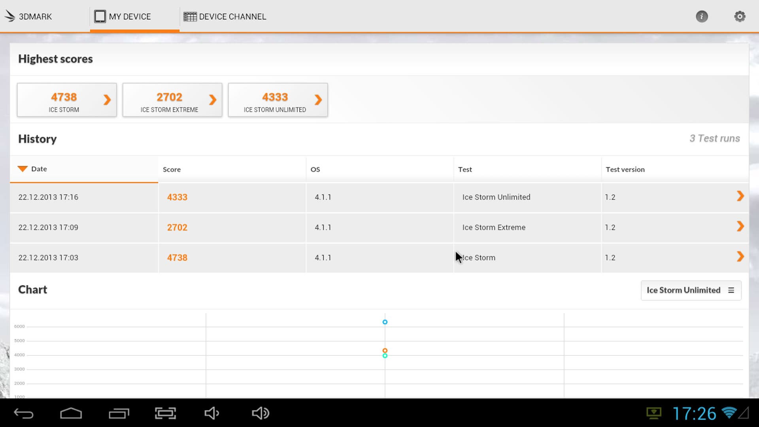Toggle sort by the Date column header
The width and height of the screenshot is (759, 427).
tap(39, 169)
